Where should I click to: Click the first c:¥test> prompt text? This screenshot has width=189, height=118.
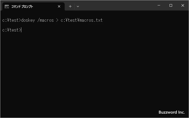pyautogui.click(x=12, y=20)
